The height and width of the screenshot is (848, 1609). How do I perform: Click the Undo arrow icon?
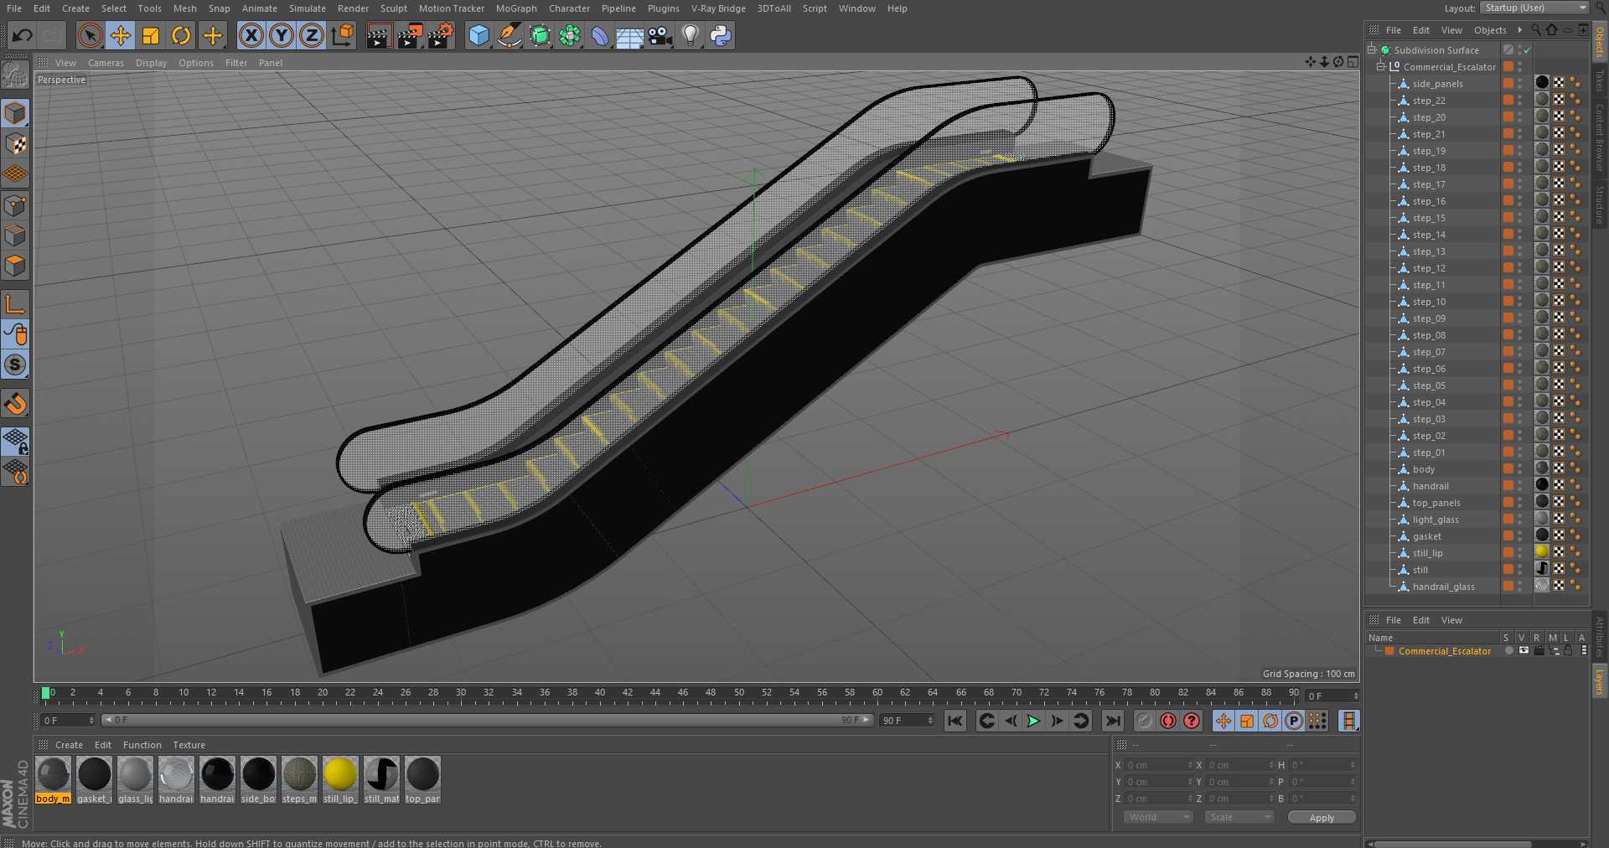coord(23,35)
